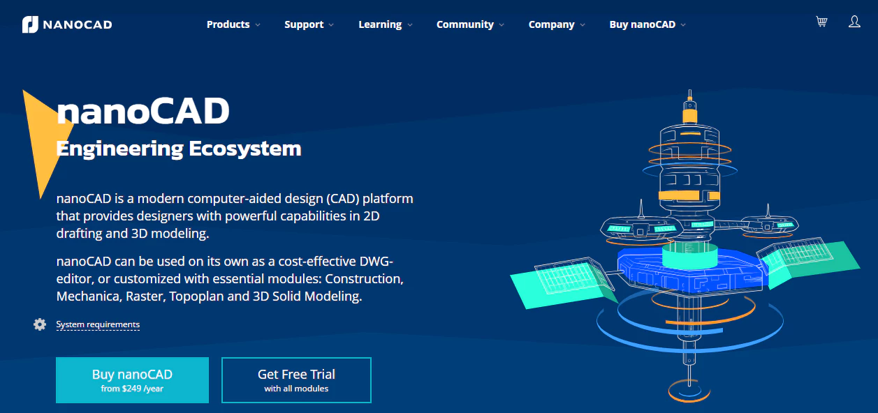This screenshot has height=413, width=878.
Task: Click the System requirements gear icon
Action: [40, 324]
